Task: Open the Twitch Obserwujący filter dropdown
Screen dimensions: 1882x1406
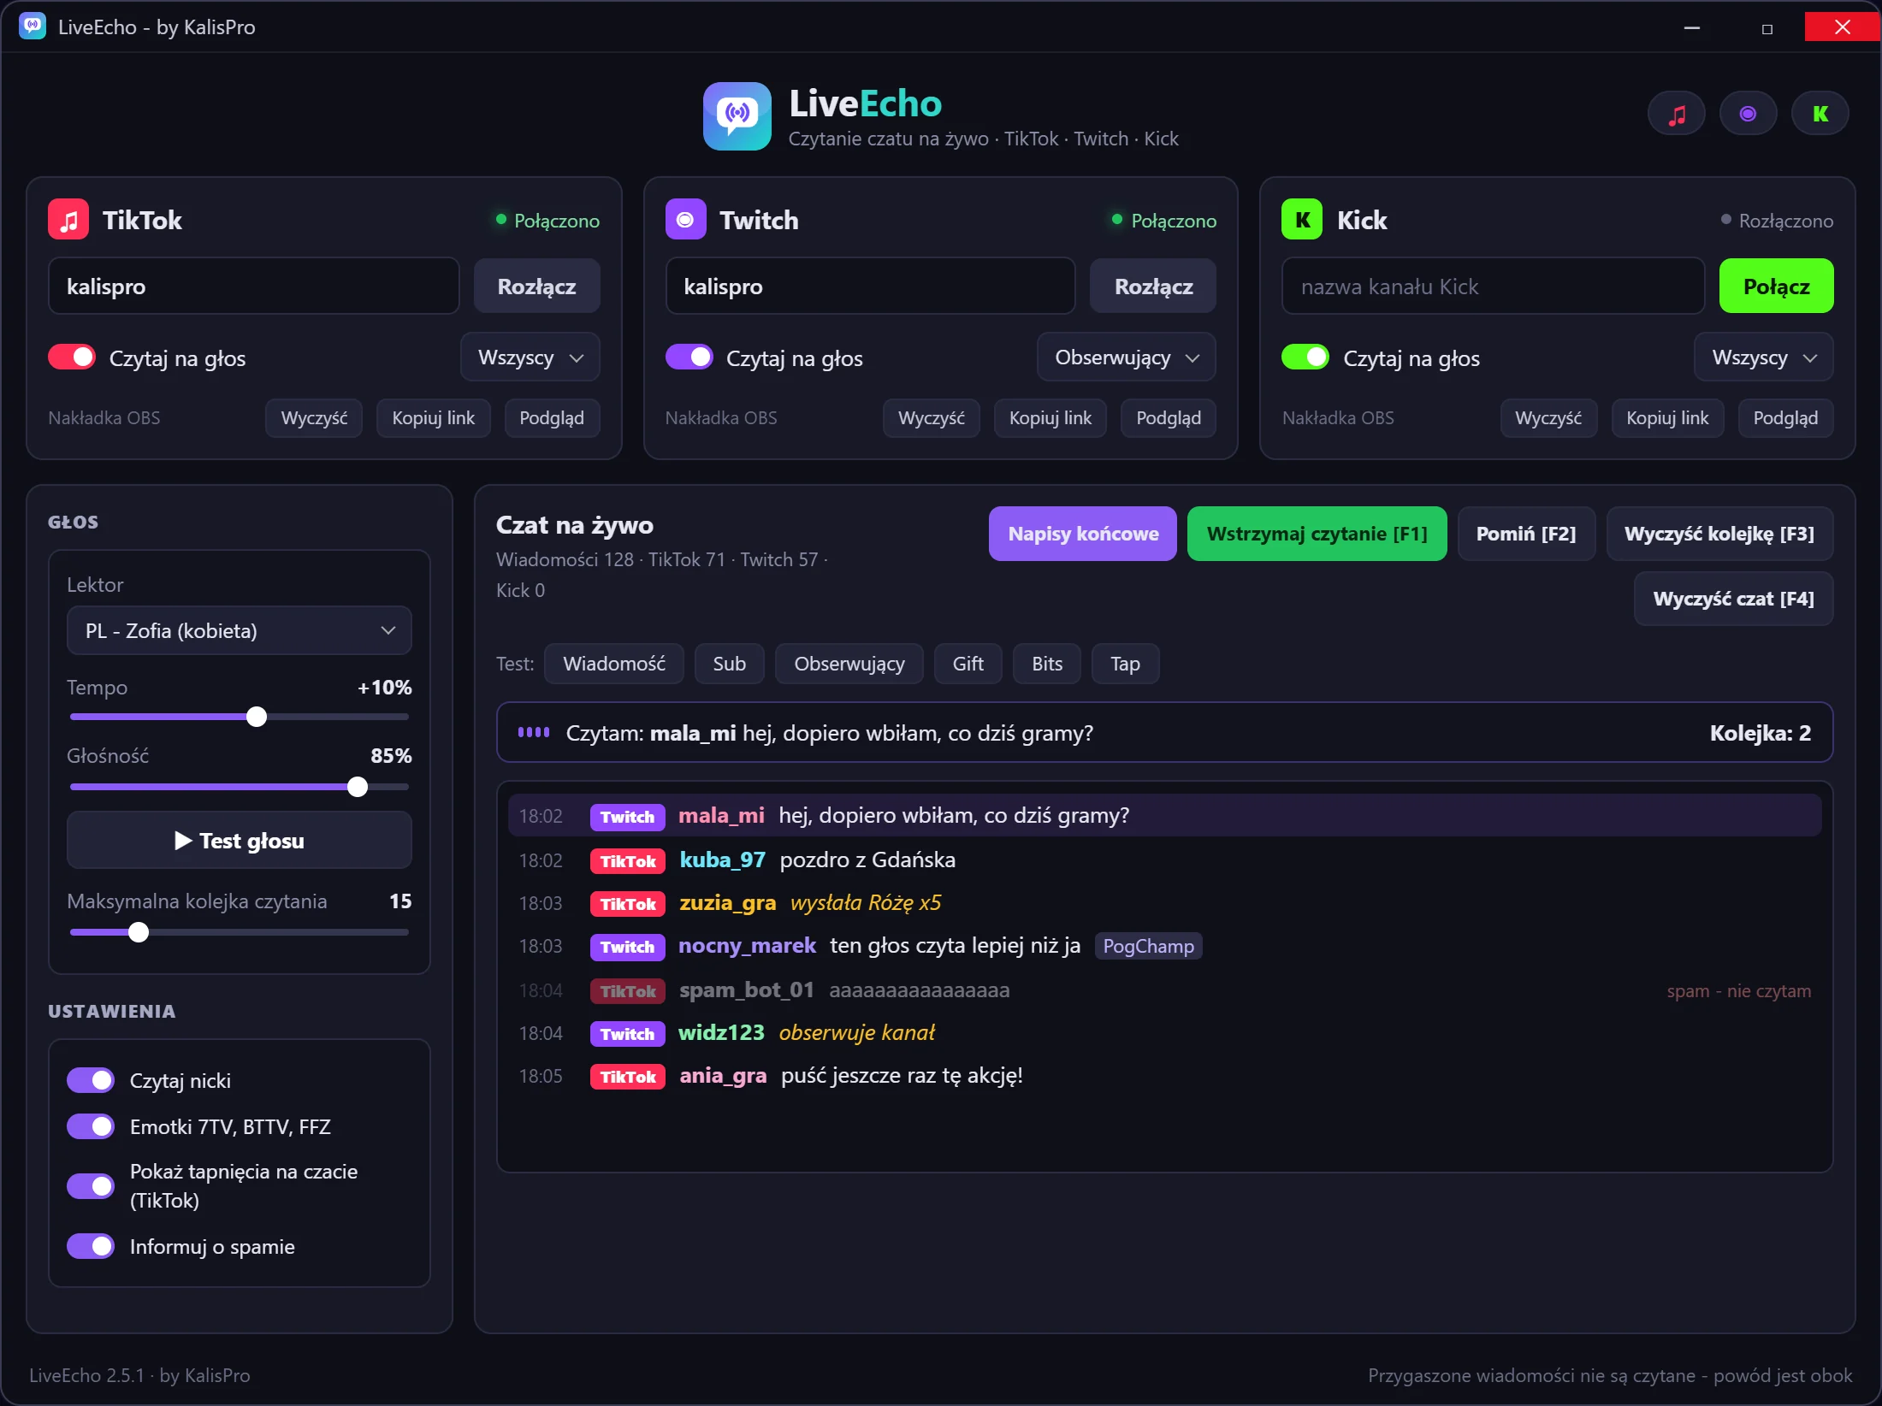Action: (1127, 357)
